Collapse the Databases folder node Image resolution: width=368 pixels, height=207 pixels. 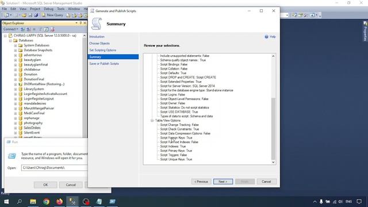coord(10,41)
